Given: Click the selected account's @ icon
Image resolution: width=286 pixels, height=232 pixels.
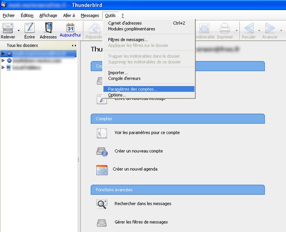Looking at the screenshot, I should [10, 53].
